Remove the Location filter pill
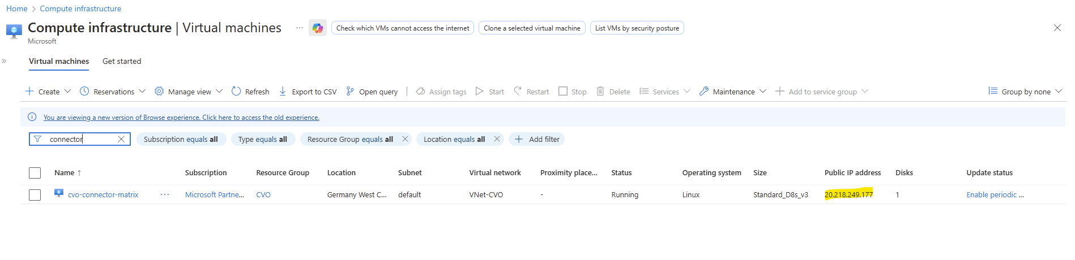1075x260 pixels. click(x=497, y=139)
